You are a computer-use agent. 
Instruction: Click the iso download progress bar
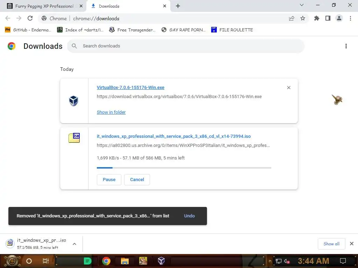click(184, 168)
